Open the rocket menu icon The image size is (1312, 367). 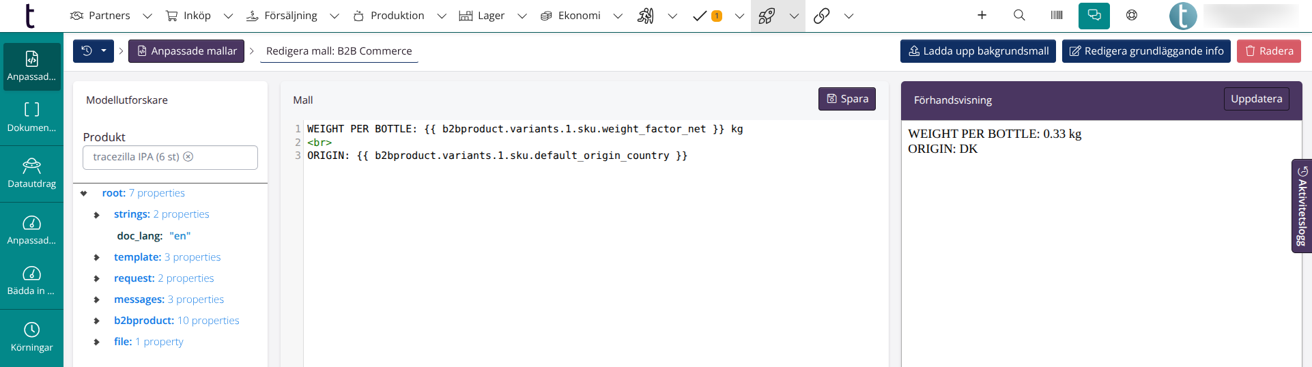767,16
